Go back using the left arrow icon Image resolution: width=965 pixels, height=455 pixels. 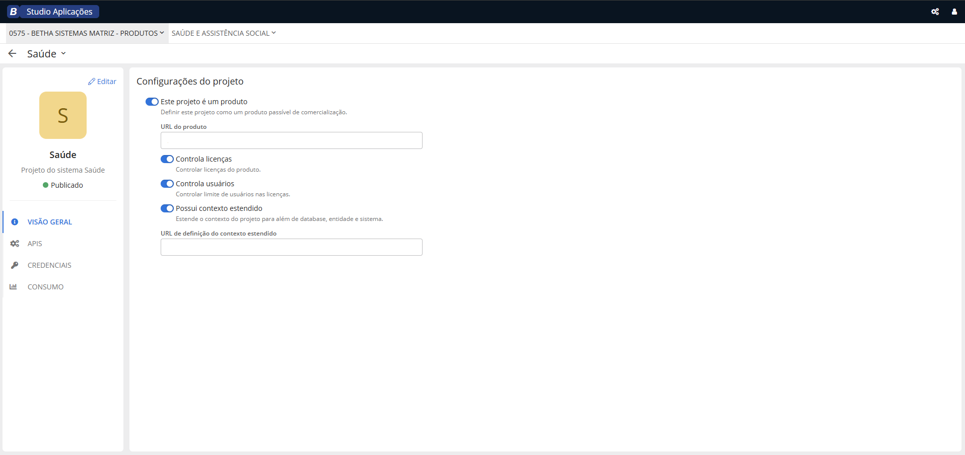coord(13,53)
